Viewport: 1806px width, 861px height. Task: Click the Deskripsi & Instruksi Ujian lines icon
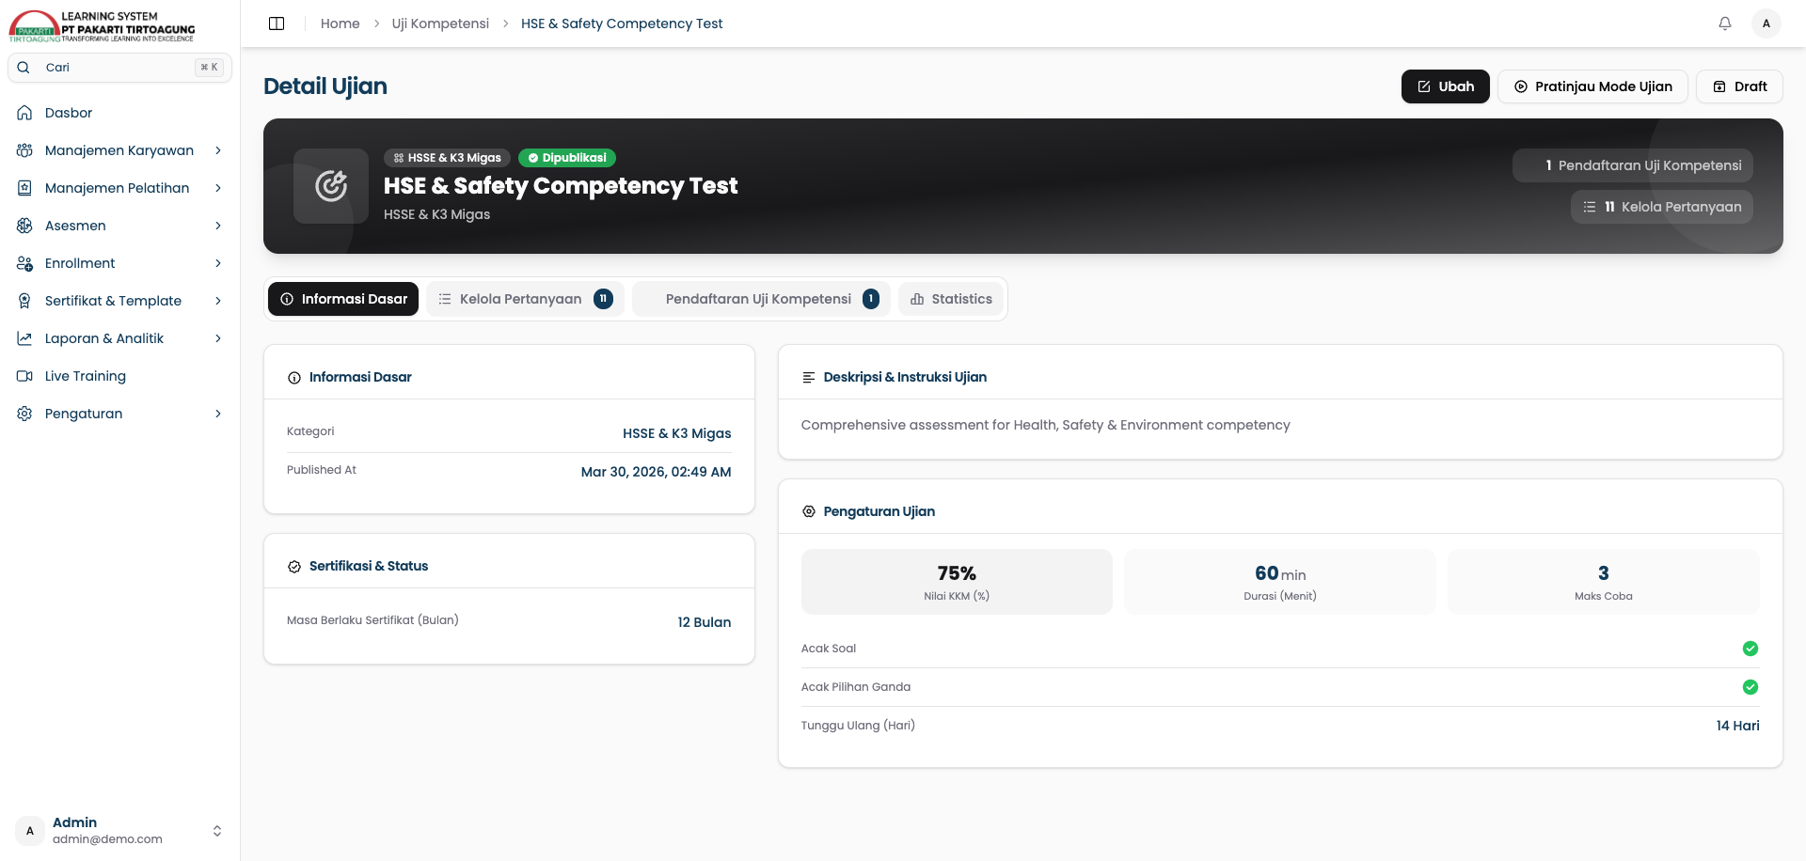click(809, 378)
